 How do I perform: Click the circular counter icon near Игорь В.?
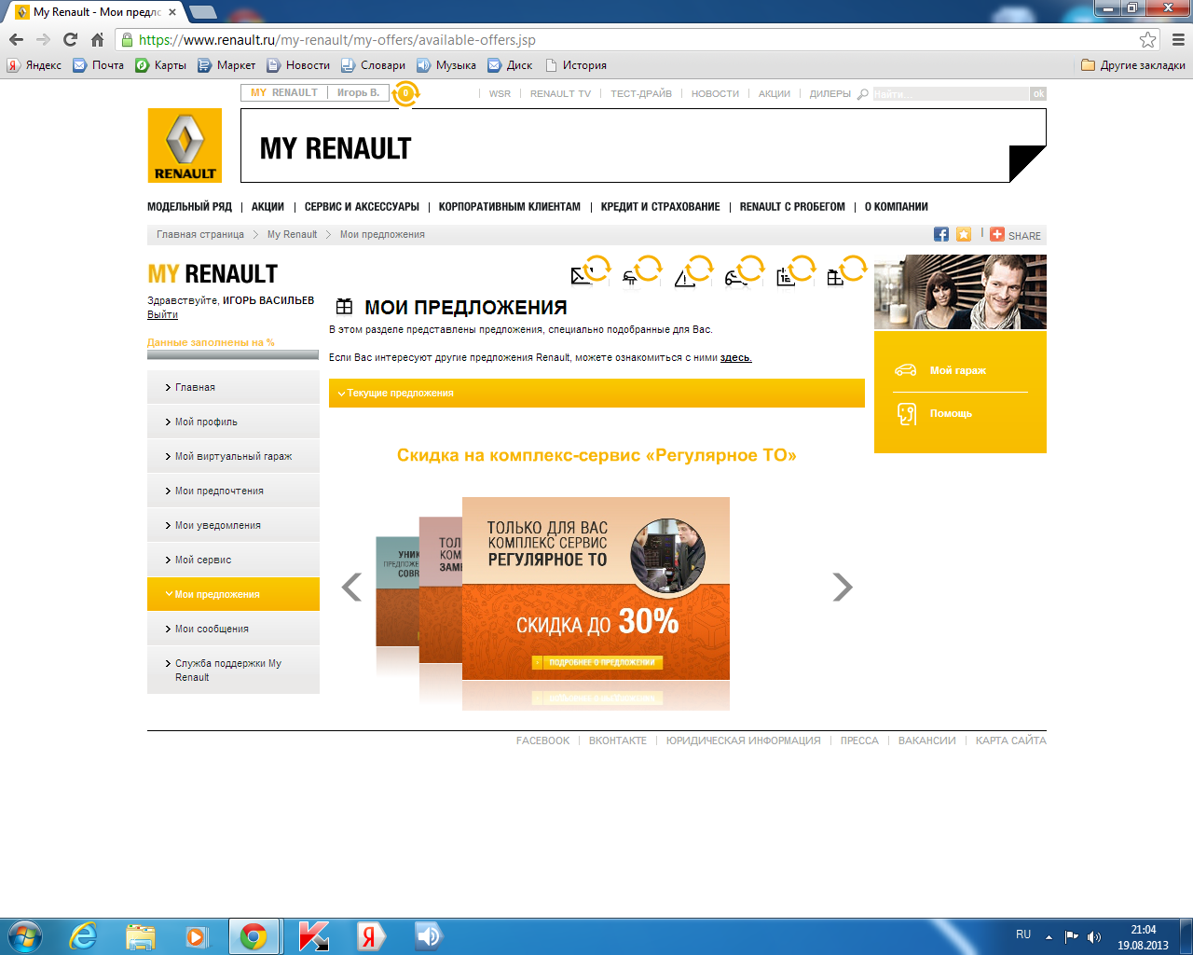(405, 93)
